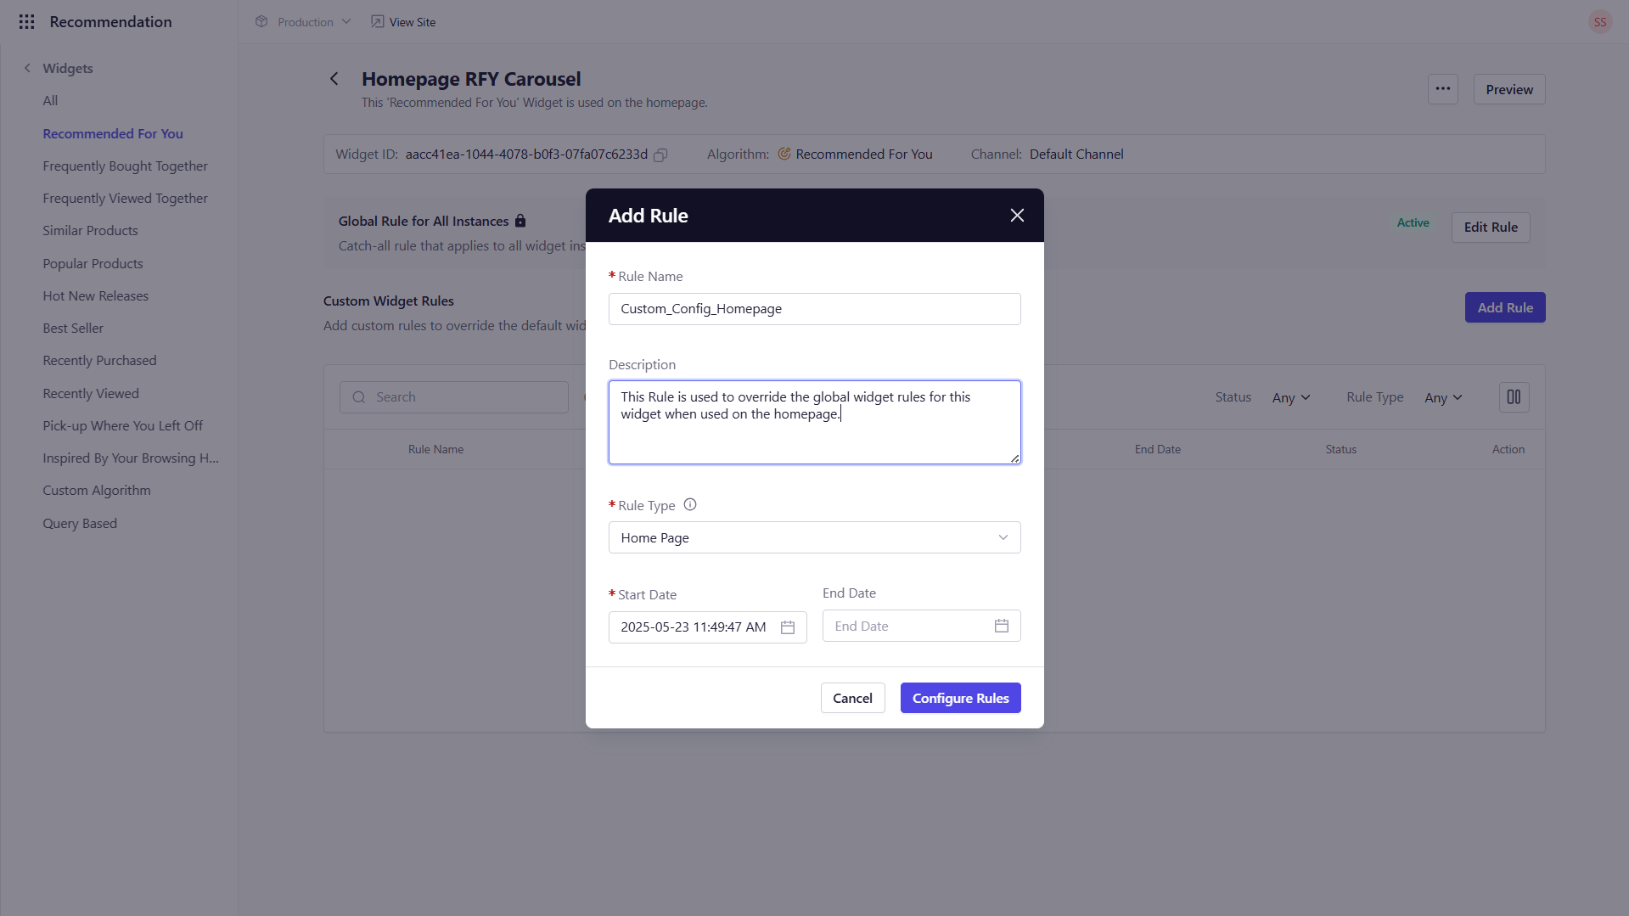Select Frequently Bought Together in sidebar

pos(125,166)
